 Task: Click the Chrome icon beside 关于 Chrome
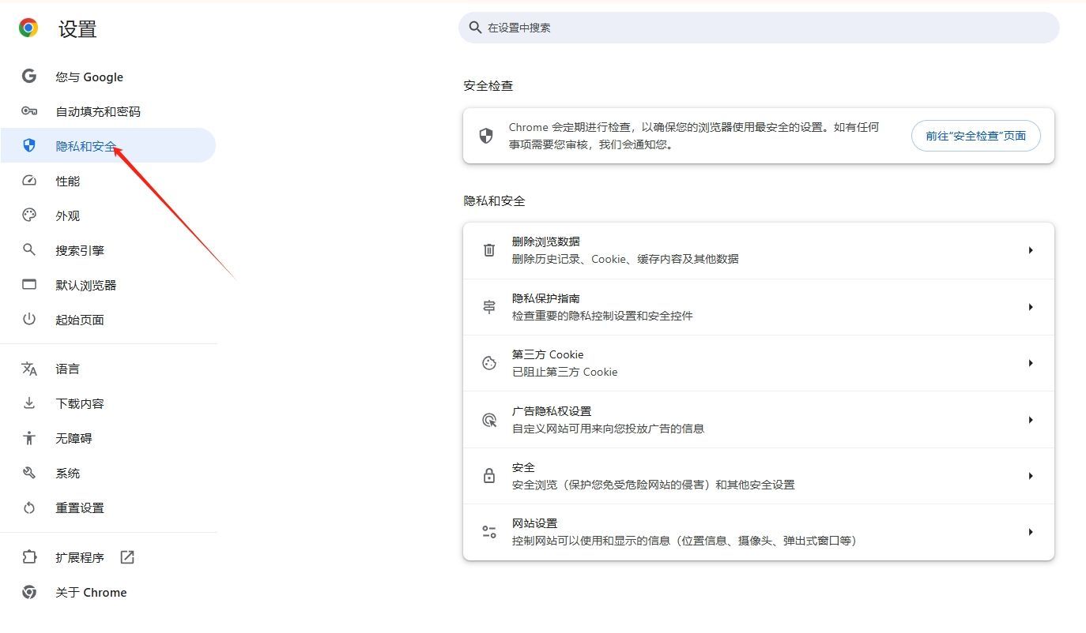click(29, 592)
